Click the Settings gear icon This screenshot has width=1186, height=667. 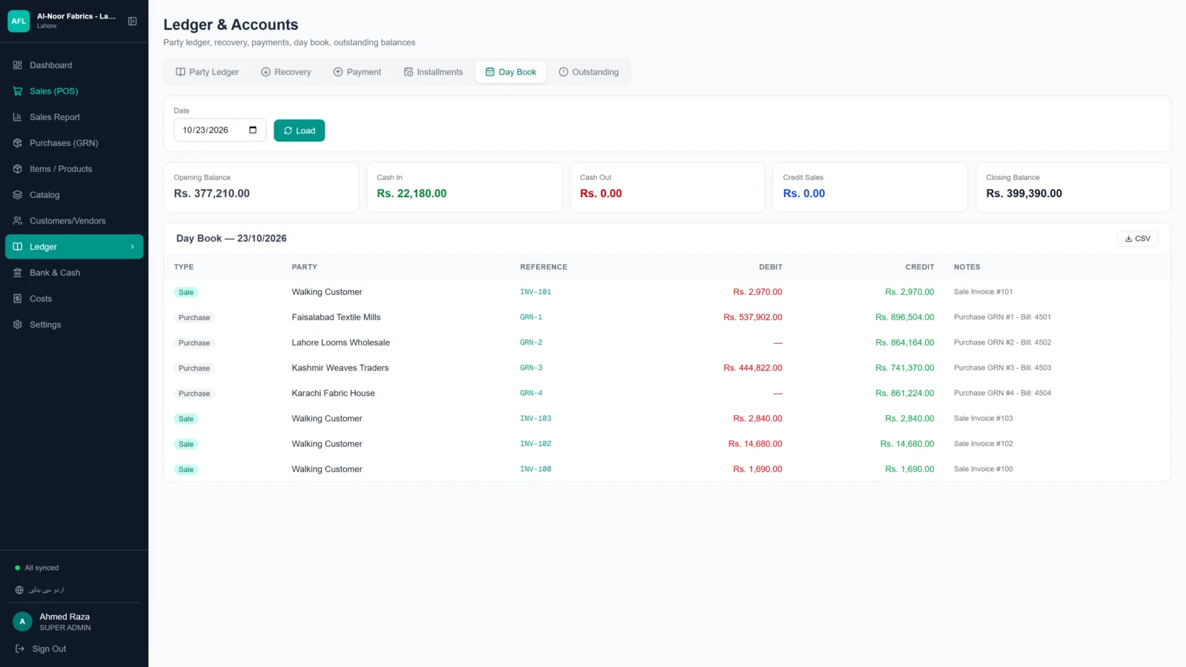point(18,325)
